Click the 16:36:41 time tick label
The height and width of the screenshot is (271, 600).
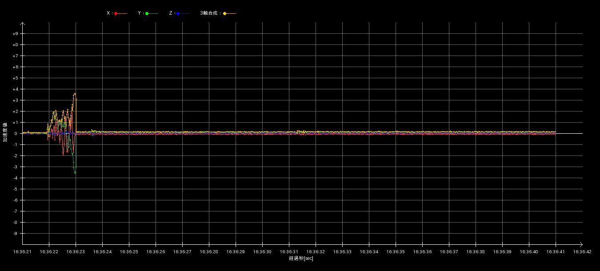point(556,252)
